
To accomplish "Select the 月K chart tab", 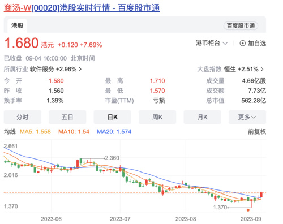I will click(x=202, y=117).
